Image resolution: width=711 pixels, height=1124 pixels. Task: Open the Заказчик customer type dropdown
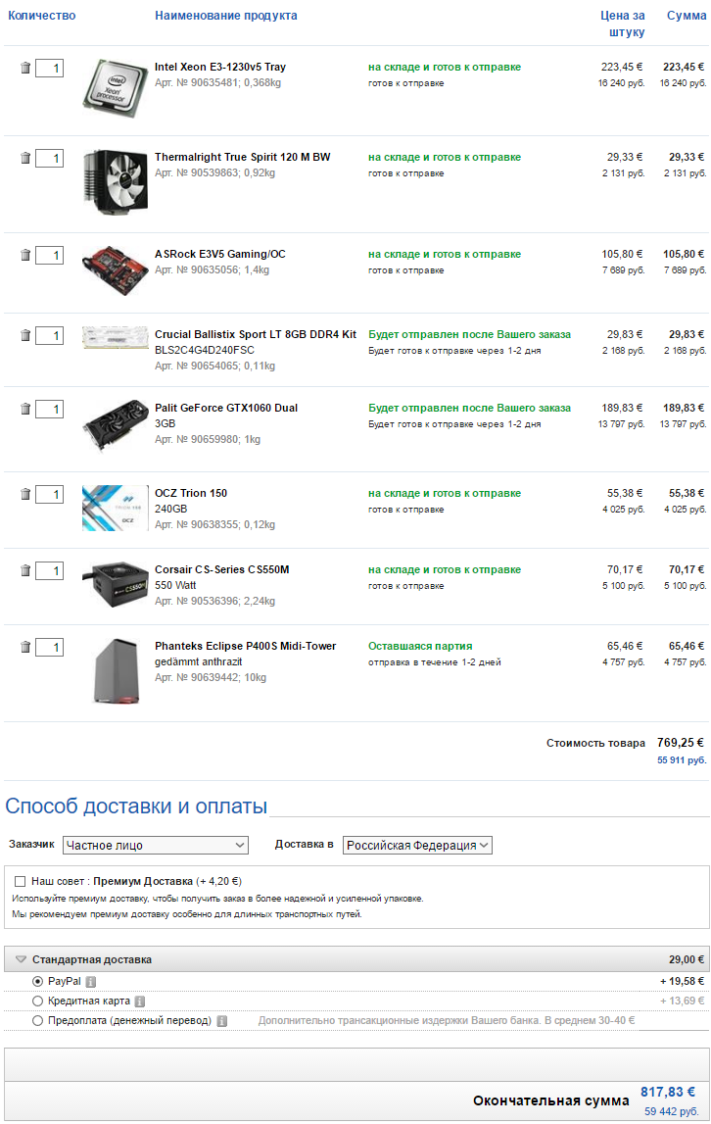click(x=155, y=845)
